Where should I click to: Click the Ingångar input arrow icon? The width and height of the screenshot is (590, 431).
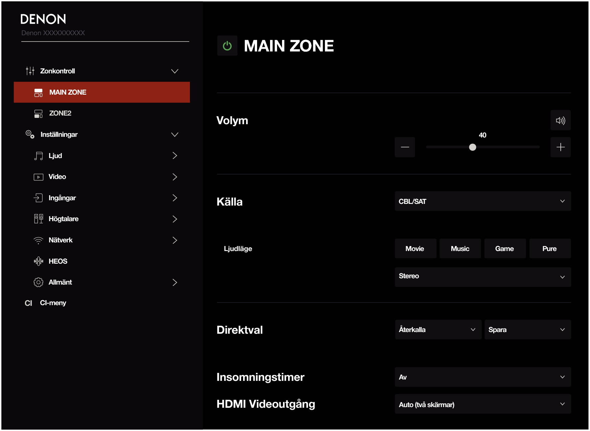point(38,198)
